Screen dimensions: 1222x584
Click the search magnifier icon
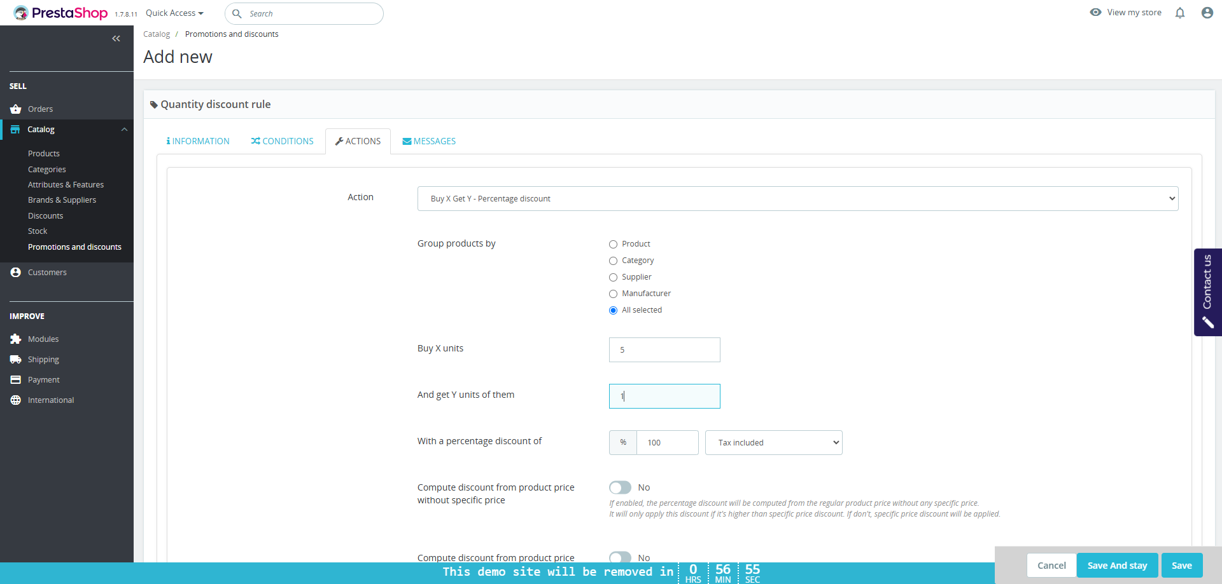coord(237,13)
